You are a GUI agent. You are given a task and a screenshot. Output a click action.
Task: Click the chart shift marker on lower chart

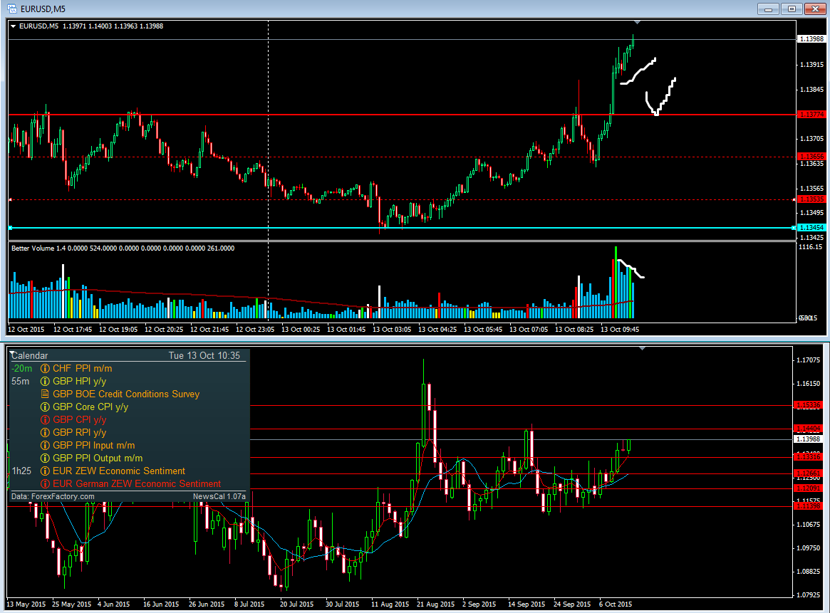click(642, 349)
